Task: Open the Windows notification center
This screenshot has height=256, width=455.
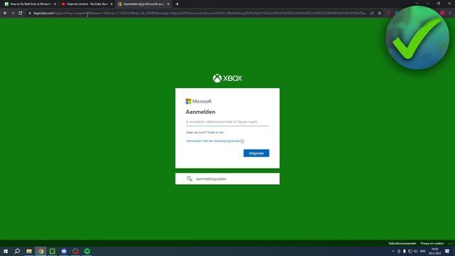Action: point(447,251)
